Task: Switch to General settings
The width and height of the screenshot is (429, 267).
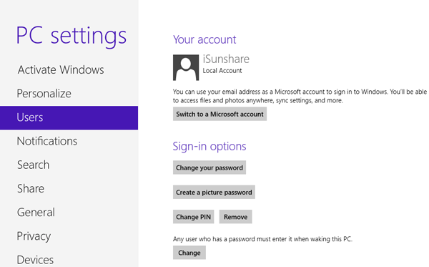Action: [x=36, y=213]
